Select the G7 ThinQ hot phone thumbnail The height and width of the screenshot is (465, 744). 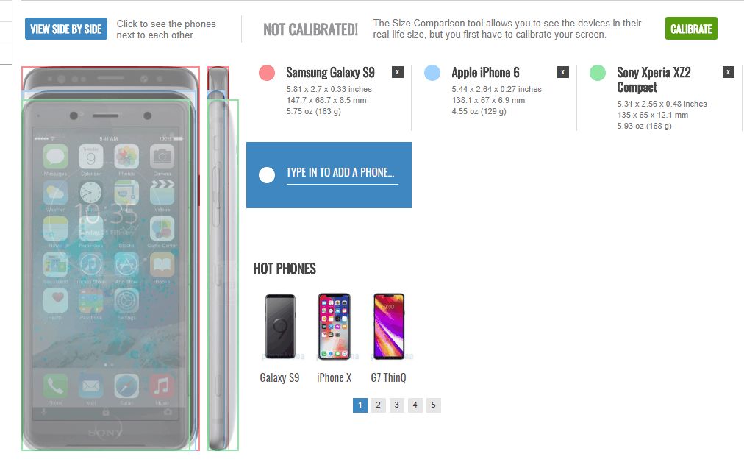[389, 326]
